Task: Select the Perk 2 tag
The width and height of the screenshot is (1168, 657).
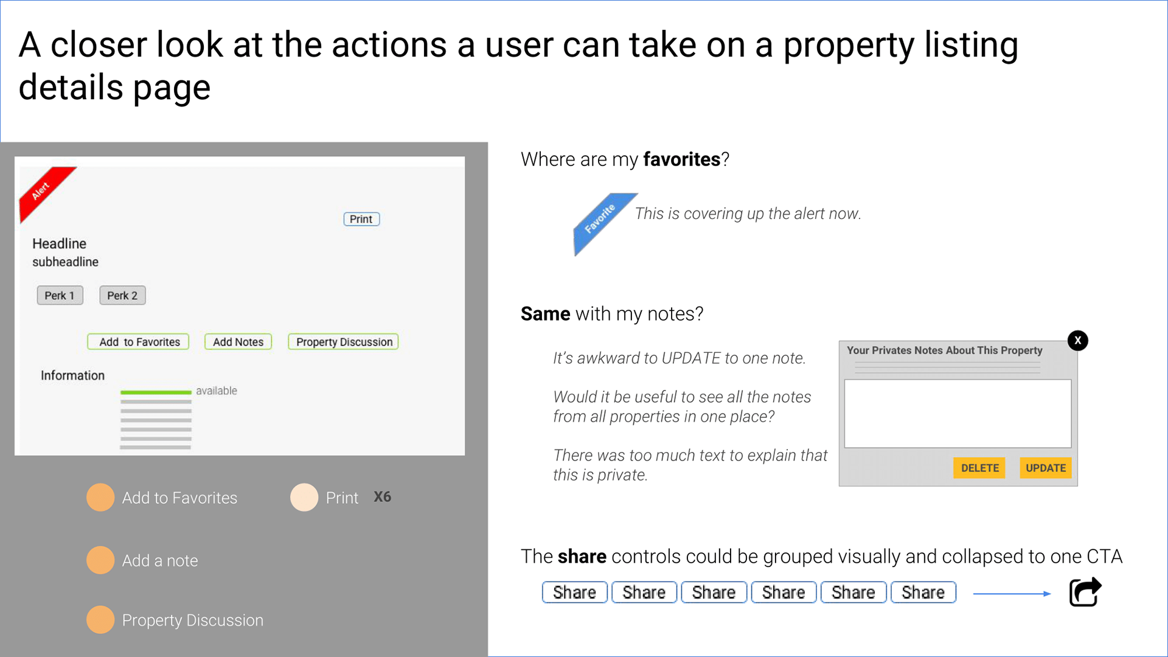Action: (x=122, y=296)
